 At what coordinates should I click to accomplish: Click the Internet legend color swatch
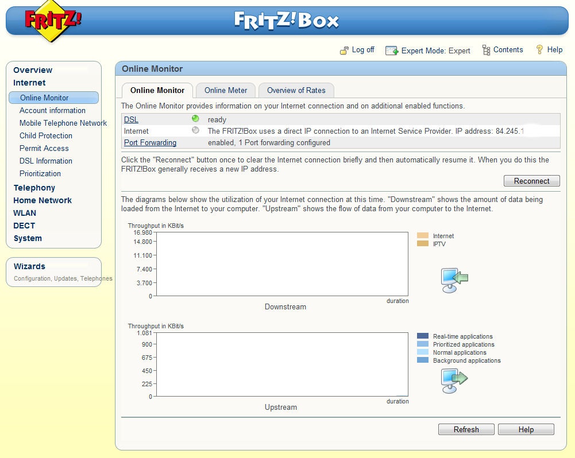coord(422,235)
